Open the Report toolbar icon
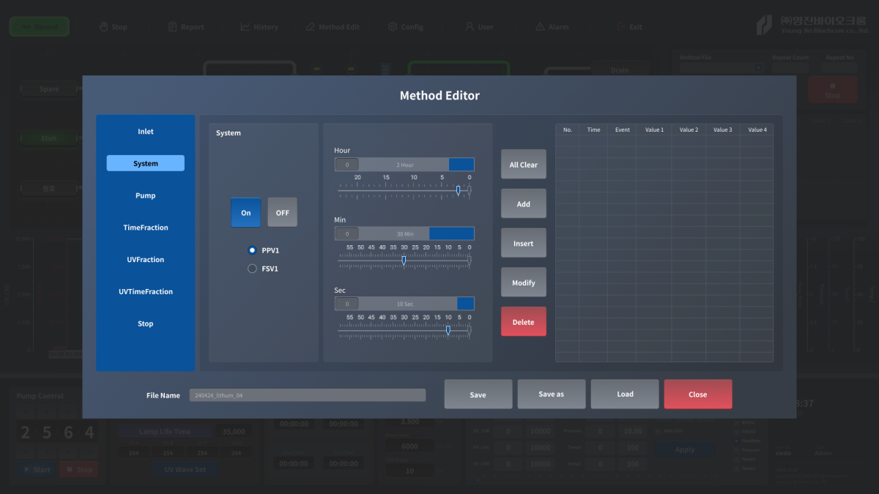Screen dimensions: 879x494 click(173, 27)
